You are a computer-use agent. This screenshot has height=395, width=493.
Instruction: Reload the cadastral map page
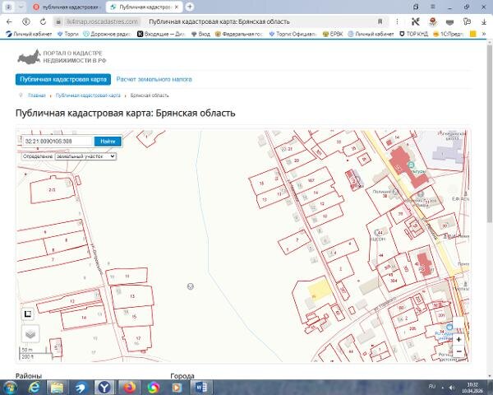coord(43,21)
